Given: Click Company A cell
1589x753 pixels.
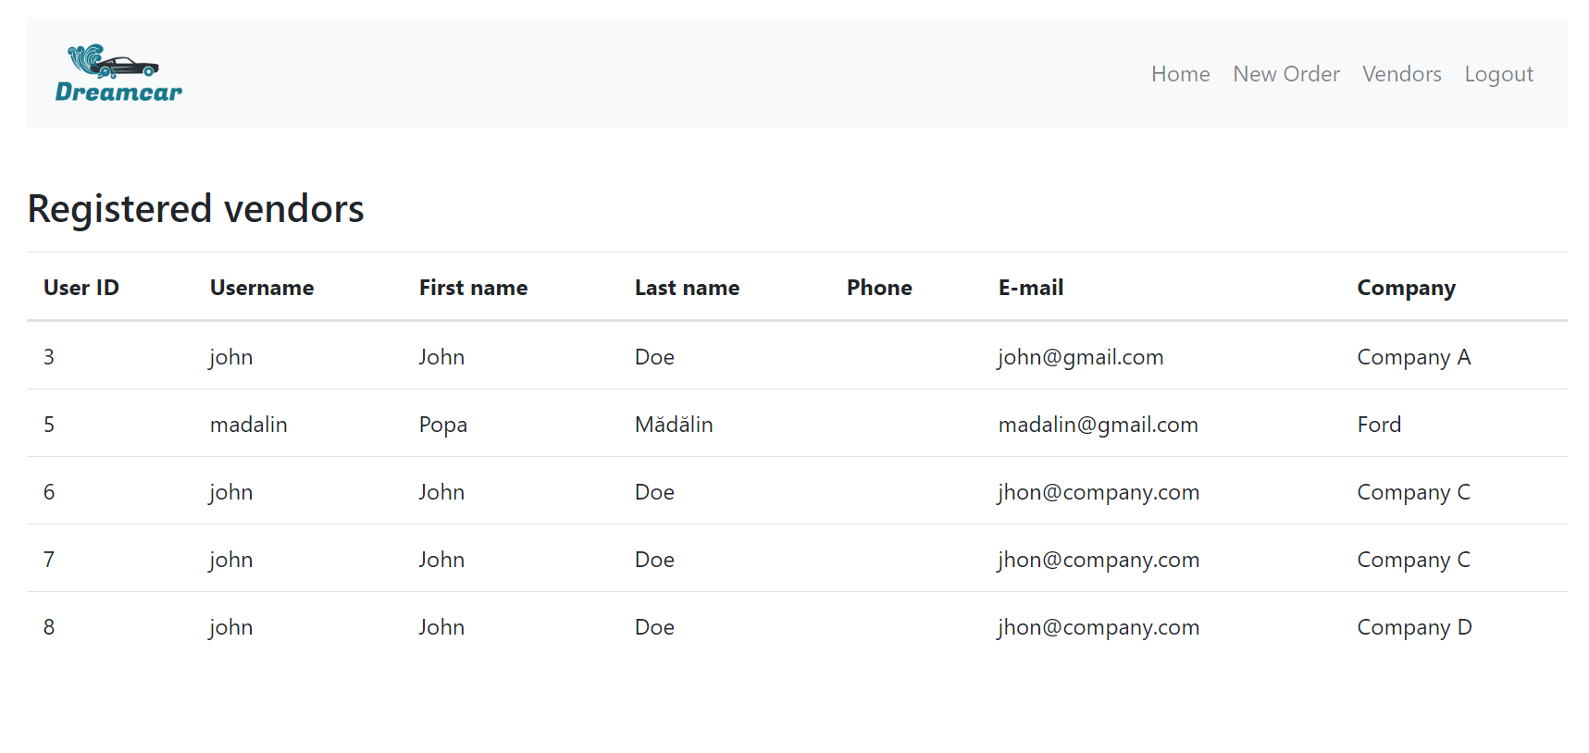Looking at the screenshot, I should [x=1413, y=357].
